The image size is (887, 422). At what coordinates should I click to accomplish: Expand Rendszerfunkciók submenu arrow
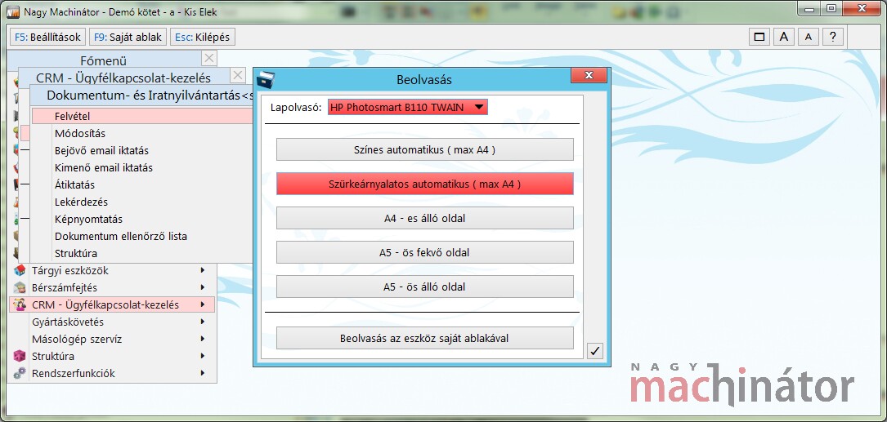tap(203, 373)
